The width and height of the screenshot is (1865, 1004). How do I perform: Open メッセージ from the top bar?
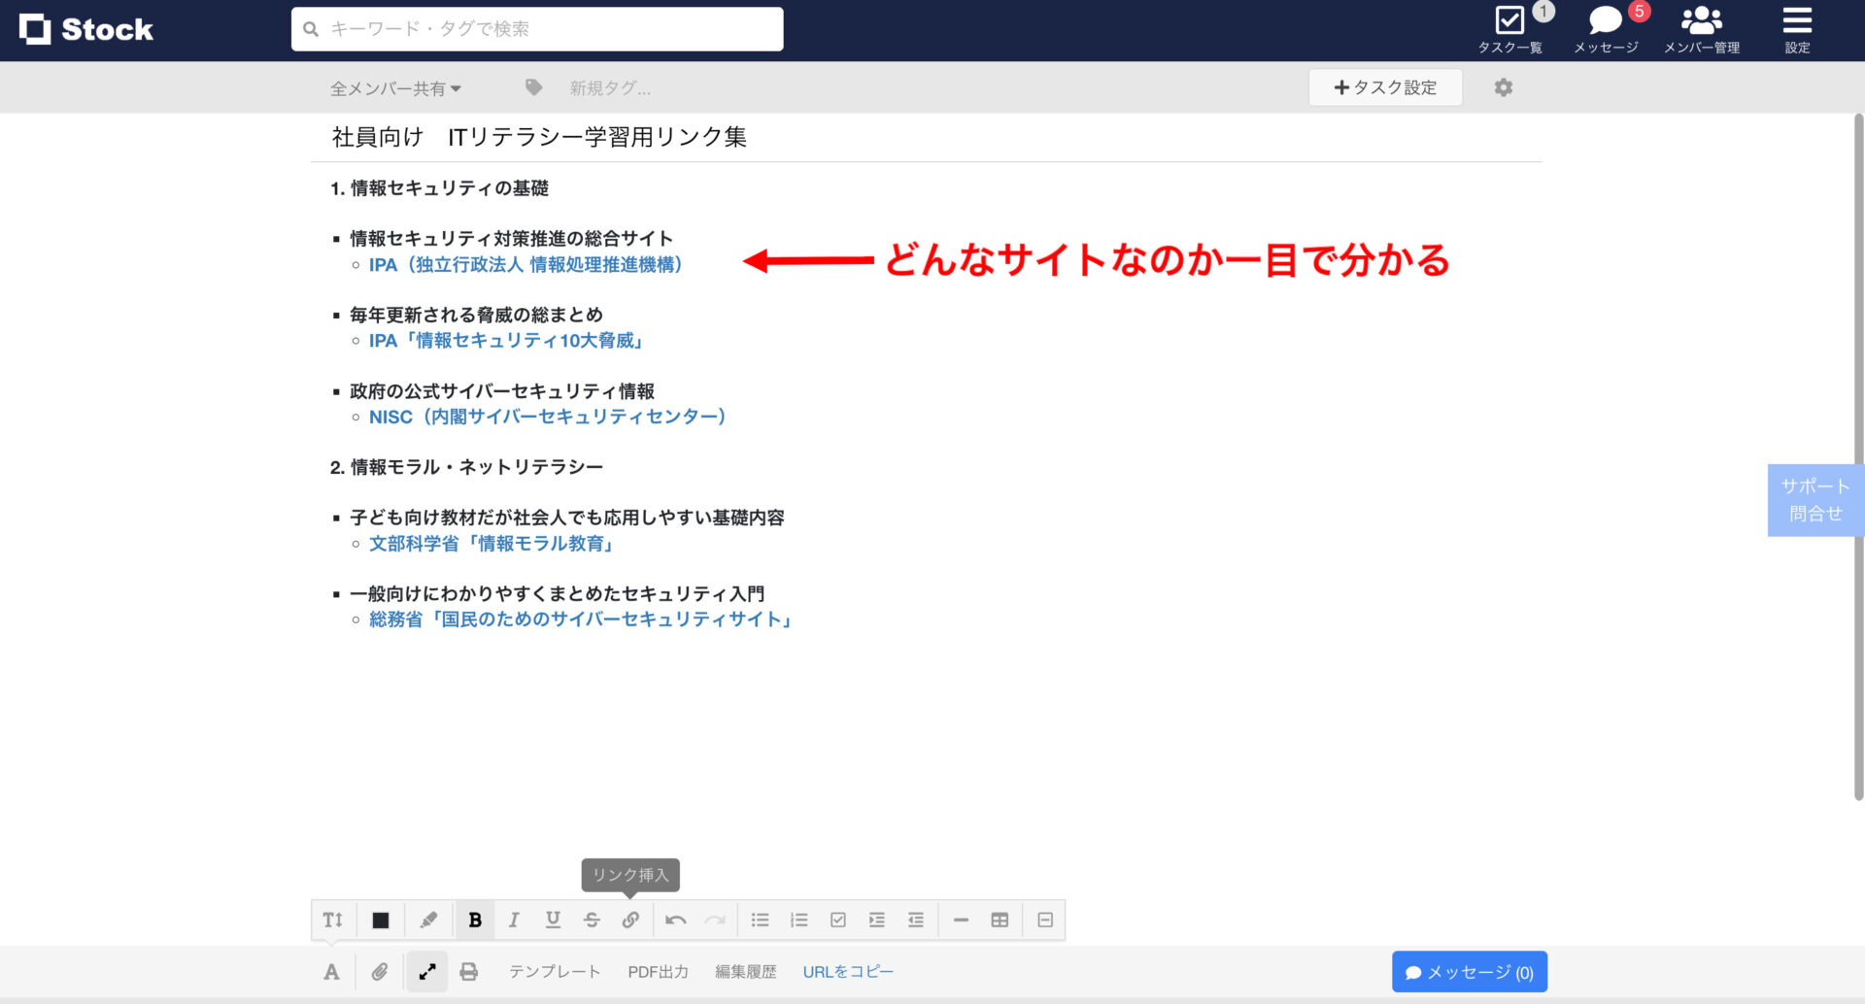pyautogui.click(x=1604, y=29)
